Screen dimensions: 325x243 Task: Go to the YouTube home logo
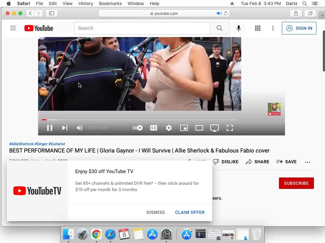click(39, 28)
